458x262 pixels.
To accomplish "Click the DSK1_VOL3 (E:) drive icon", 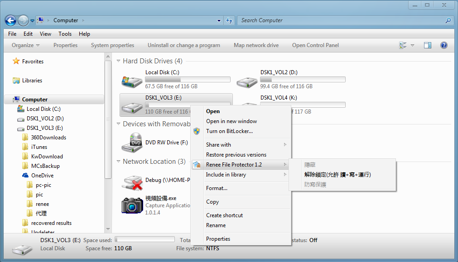I will (x=132, y=108).
